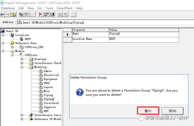Click the Reference 3D Model icon

tap(31, 119)
